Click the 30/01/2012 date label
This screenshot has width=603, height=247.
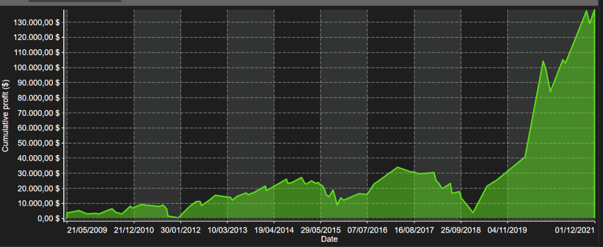tap(180, 230)
